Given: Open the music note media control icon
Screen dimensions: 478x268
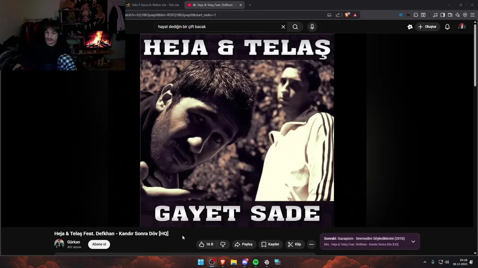Looking at the screenshot, I should point(435,15).
